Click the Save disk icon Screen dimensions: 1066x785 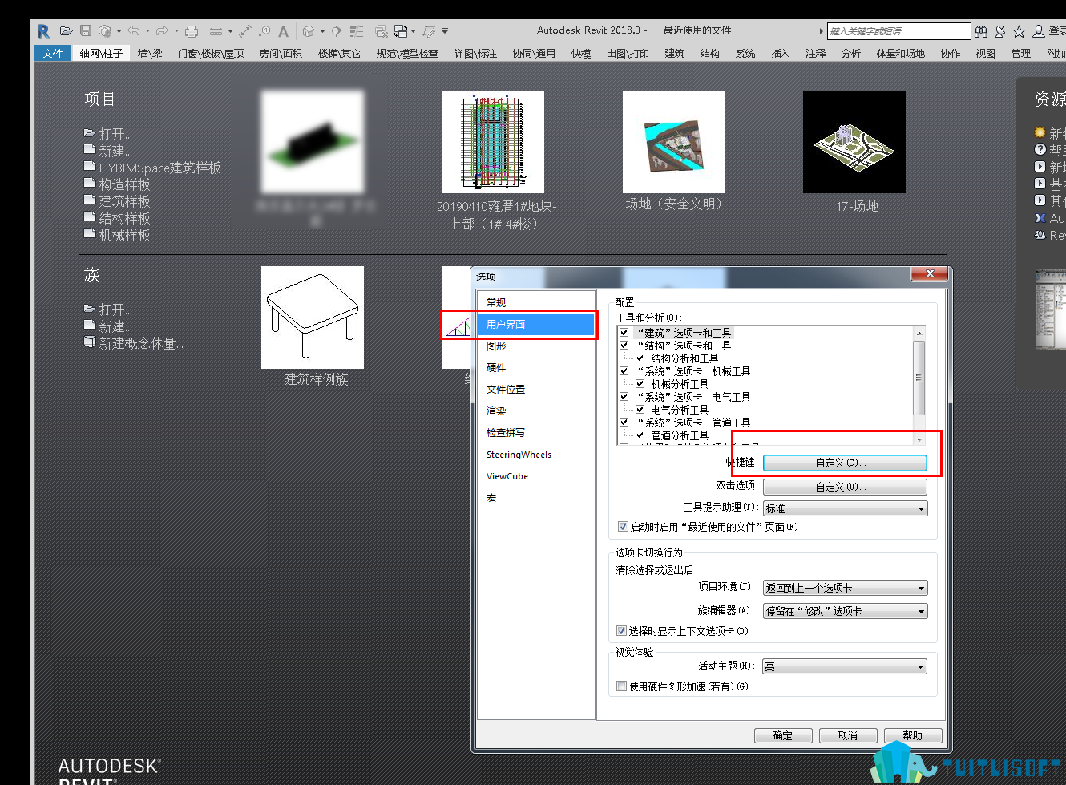point(86,31)
